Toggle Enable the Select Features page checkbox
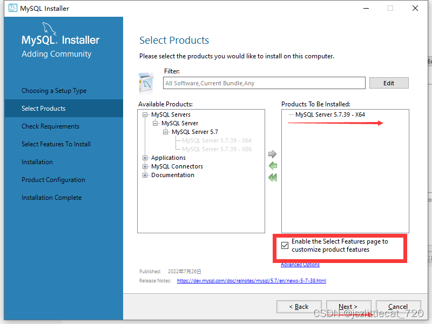This screenshot has width=432, height=324. click(x=285, y=245)
